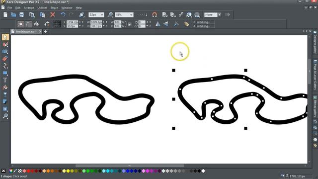Pick the red color swatch
Image resolution: width=318 pixels, height=179 pixels.
pos(28,171)
